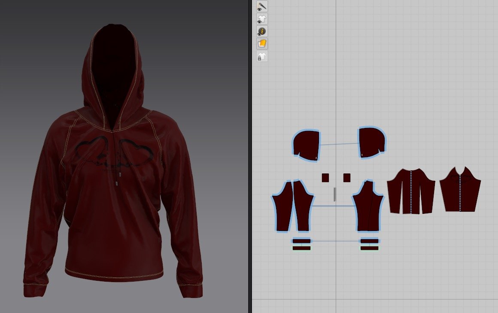Image resolution: width=498 pixels, height=313 pixels.
Task: Select single sleeve pattern with internal line
Action: click(368, 206)
